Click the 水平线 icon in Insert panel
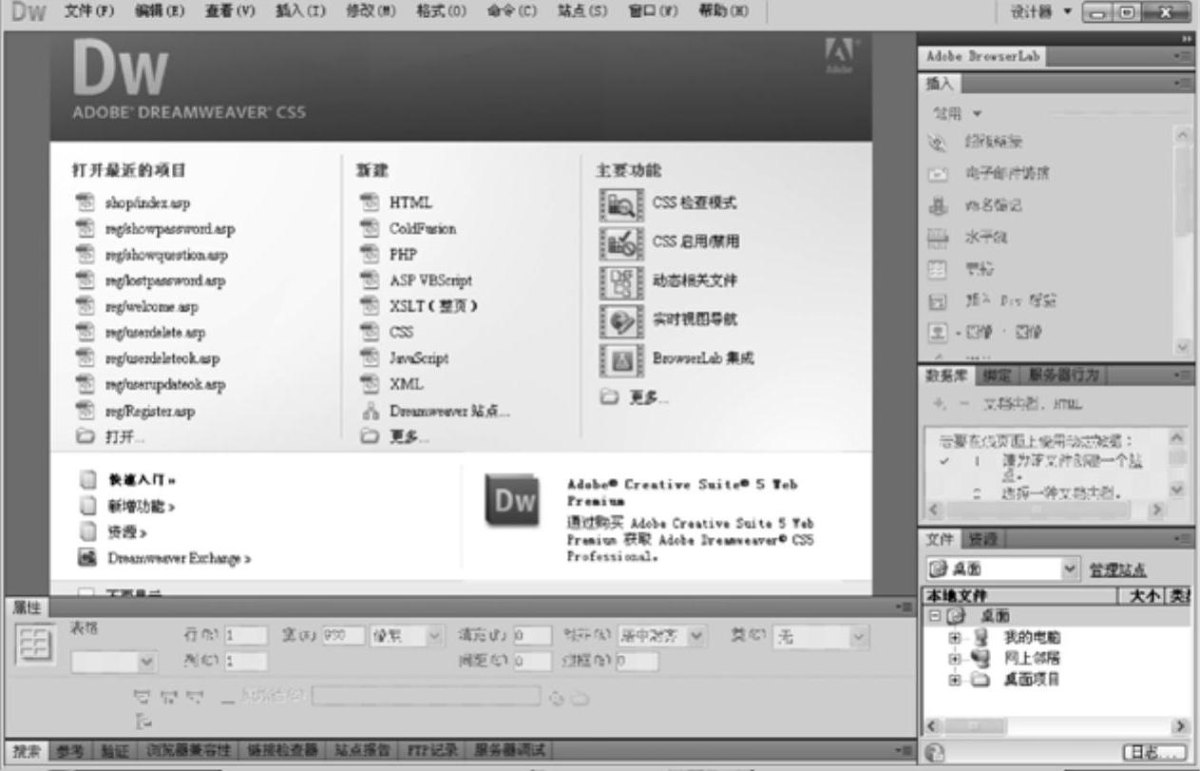Image resolution: width=1200 pixels, height=771 pixels. pyautogui.click(x=937, y=238)
